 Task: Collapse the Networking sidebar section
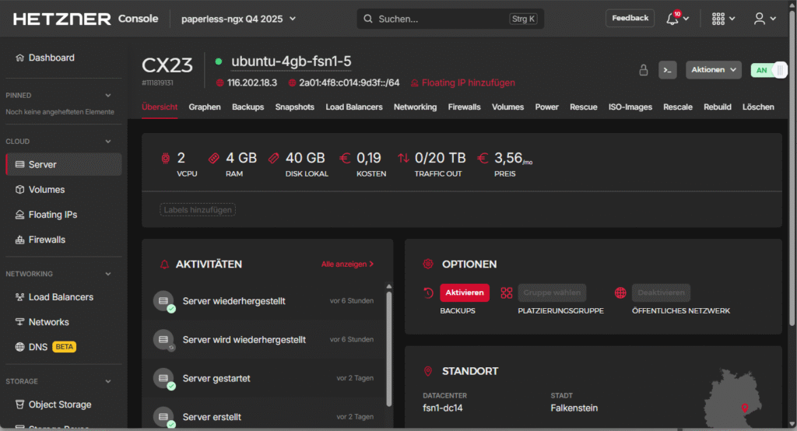point(108,274)
